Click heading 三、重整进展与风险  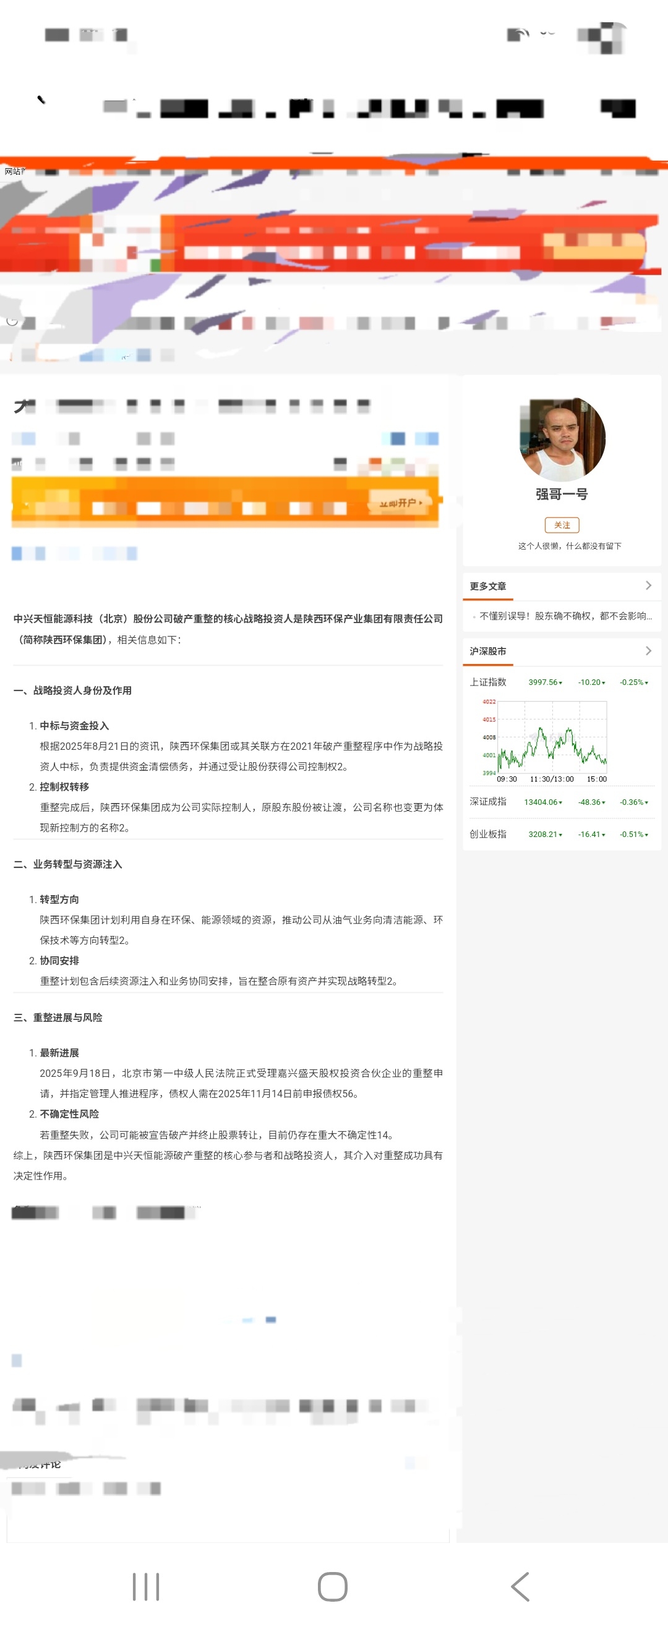[x=58, y=1018]
